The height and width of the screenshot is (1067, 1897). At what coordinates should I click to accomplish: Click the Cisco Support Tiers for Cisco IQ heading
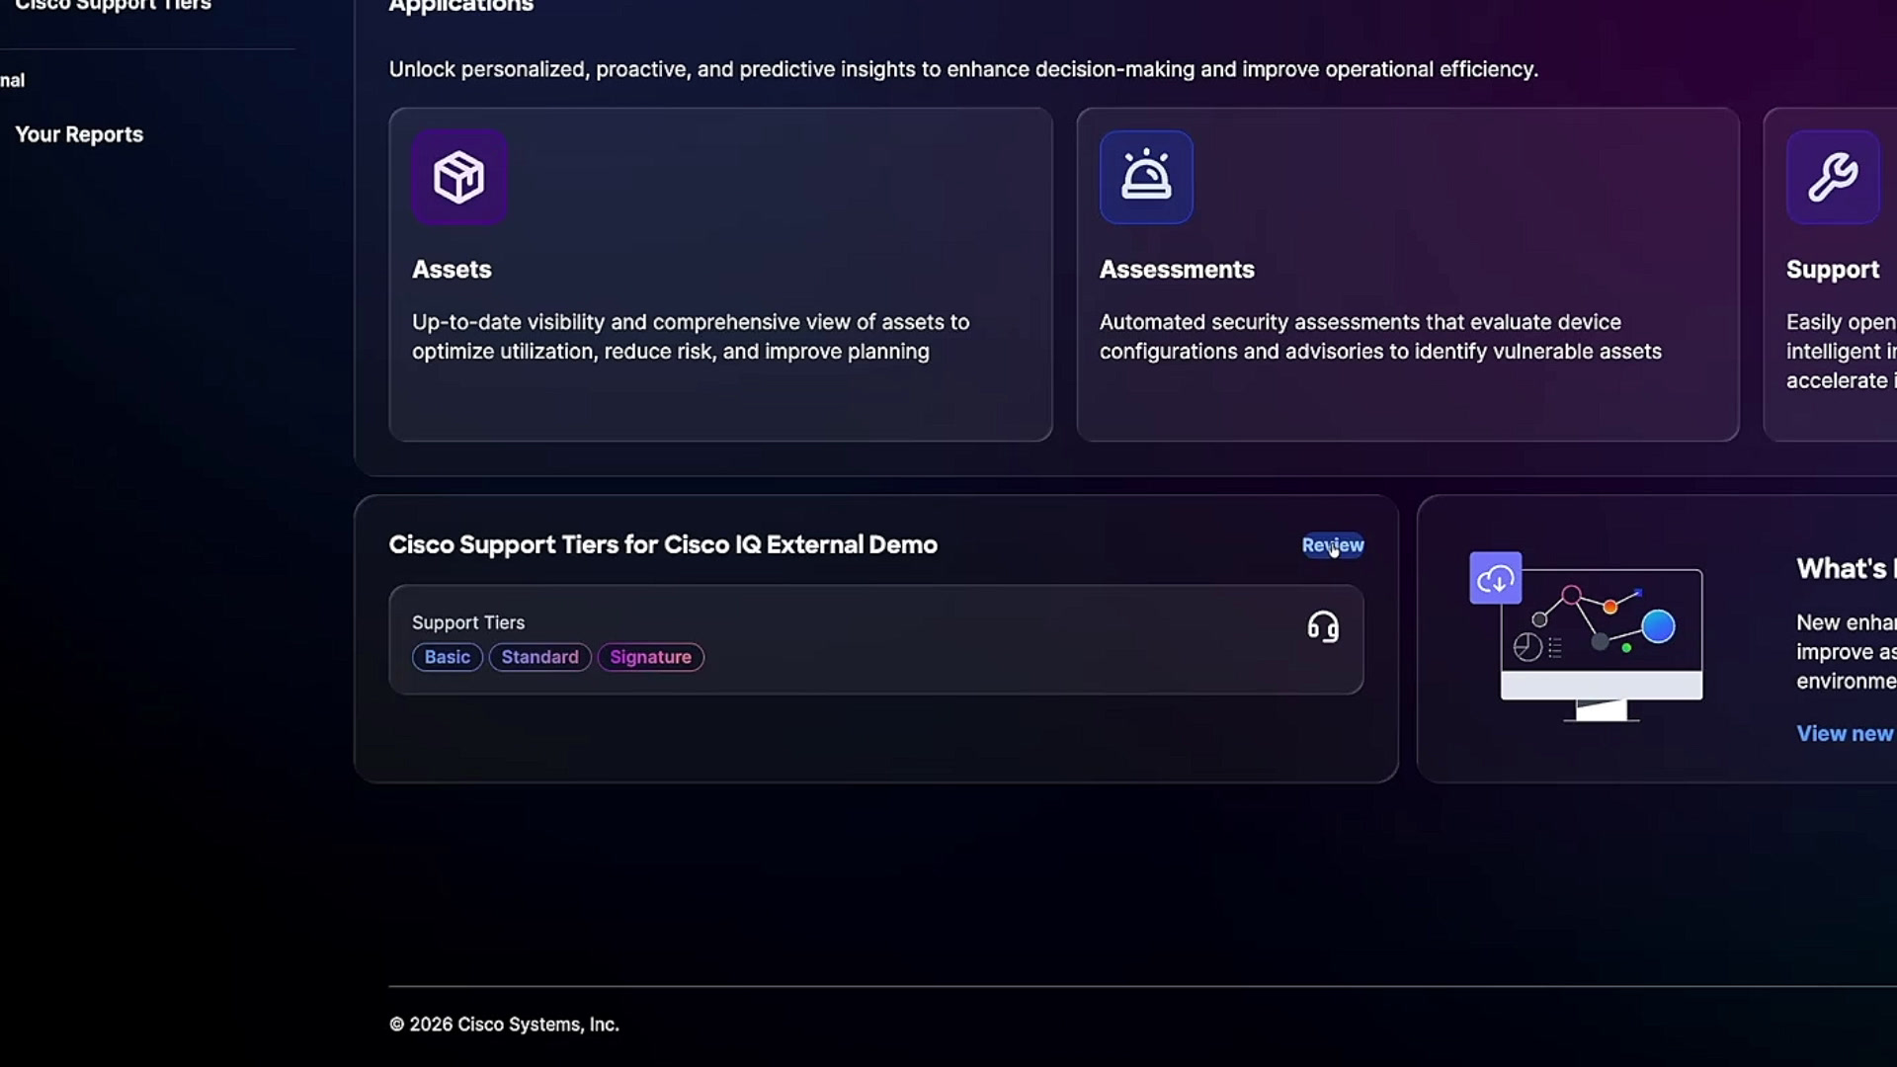[x=663, y=544]
